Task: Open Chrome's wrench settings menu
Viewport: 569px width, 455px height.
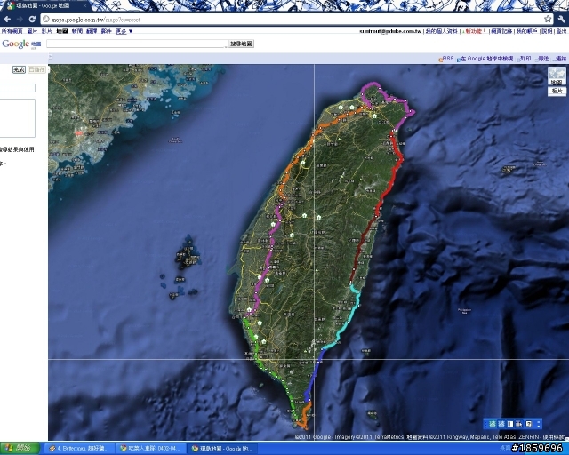Action: pyautogui.click(x=561, y=19)
